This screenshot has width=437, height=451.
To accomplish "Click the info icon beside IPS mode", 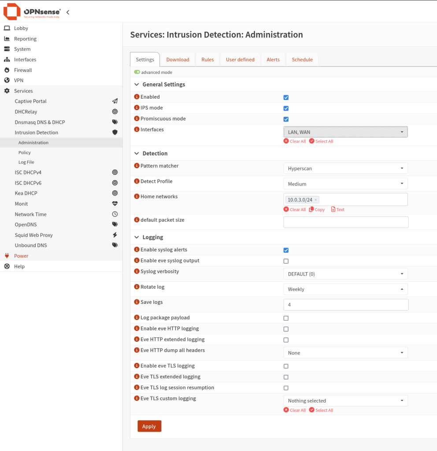I will coord(137,108).
